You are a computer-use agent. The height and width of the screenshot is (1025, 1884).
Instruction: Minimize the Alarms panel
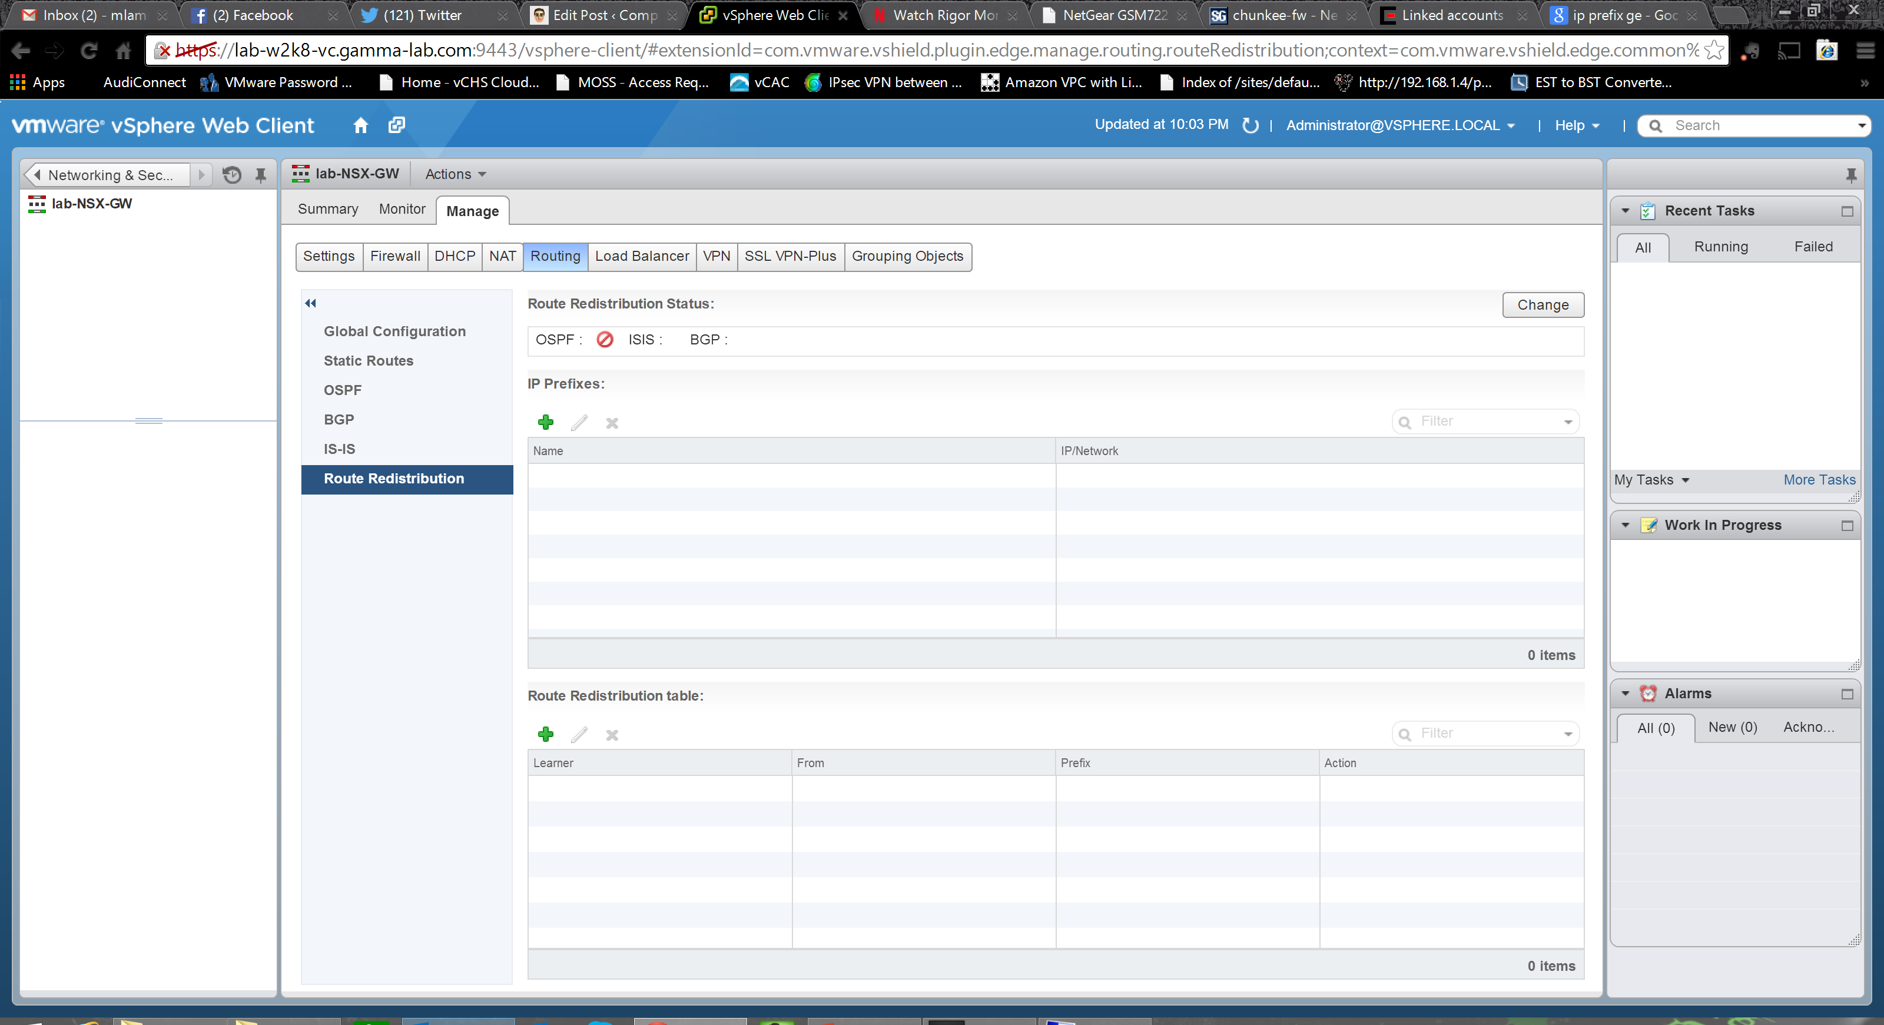[1847, 694]
